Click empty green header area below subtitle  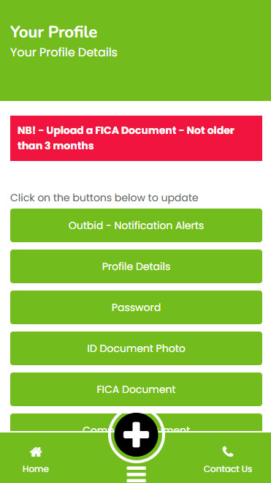[135, 80]
